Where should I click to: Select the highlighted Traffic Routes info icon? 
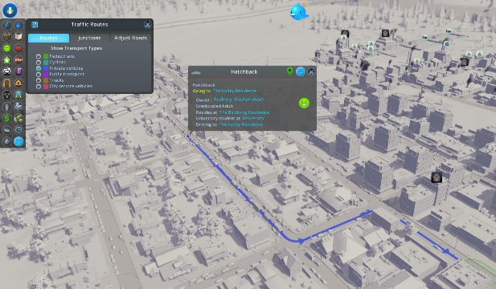18,141
